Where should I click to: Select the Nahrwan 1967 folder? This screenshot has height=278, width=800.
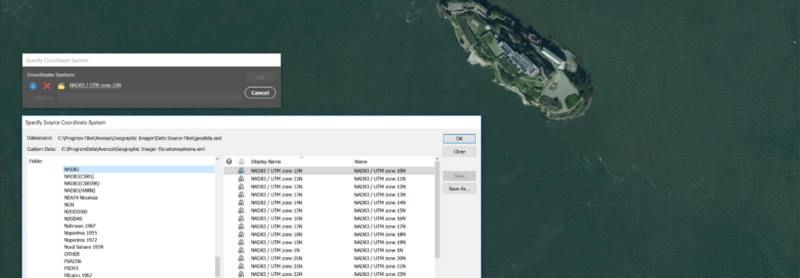coord(81,226)
